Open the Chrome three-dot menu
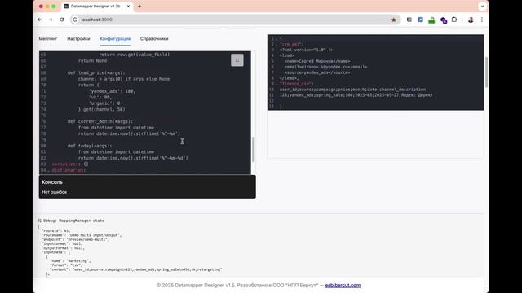The width and height of the screenshot is (522, 293). (482, 20)
